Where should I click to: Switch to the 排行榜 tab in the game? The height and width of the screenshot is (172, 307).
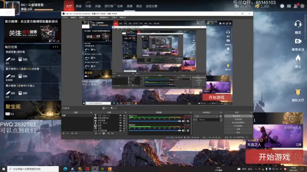click(x=109, y=6)
